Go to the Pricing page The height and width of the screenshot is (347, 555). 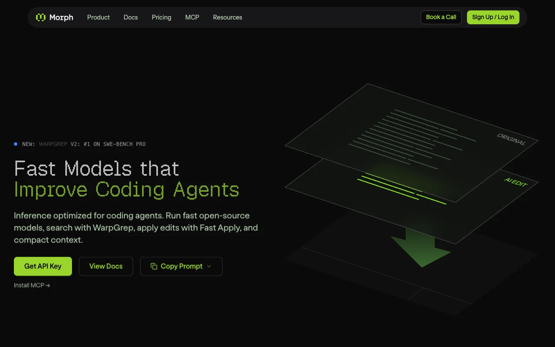pyautogui.click(x=161, y=17)
